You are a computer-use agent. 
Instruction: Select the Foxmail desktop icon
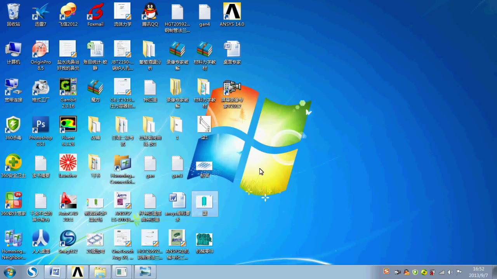point(95,15)
